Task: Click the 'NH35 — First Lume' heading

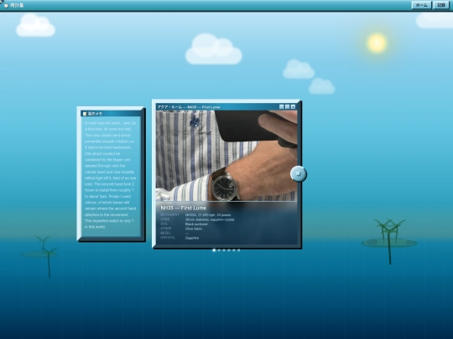Action: (184, 208)
